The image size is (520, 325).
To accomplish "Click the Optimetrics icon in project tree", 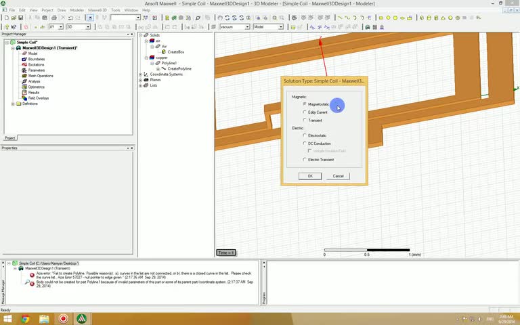I will click(24, 87).
